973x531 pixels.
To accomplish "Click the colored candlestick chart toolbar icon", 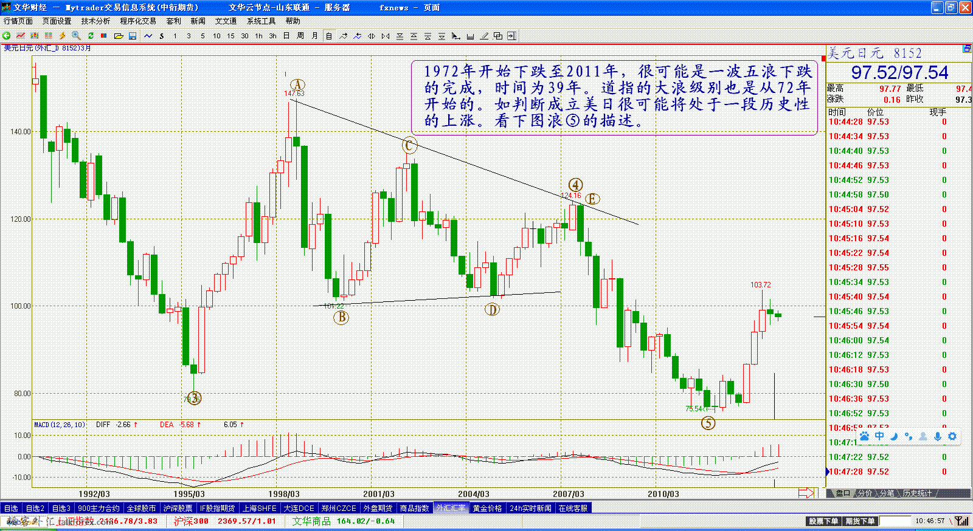I will coord(35,36).
